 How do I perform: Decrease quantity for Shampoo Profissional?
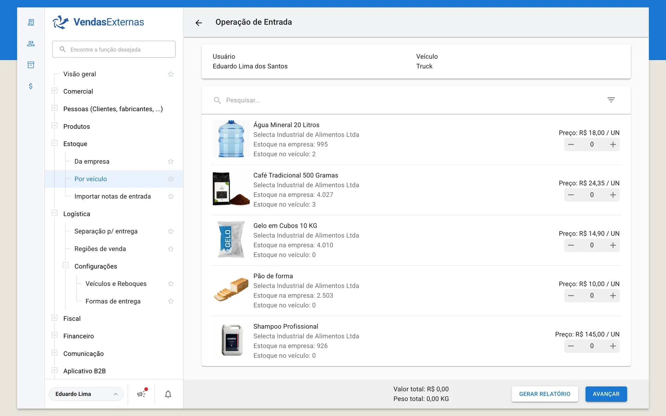[571, 346]
